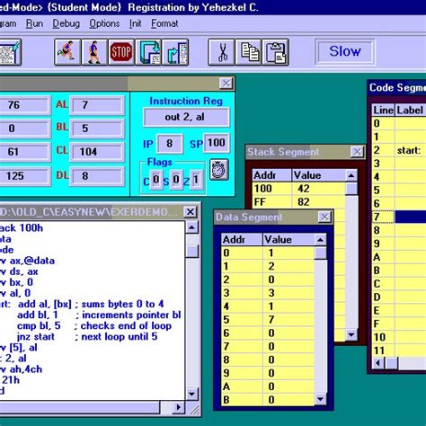Click the red STOP sign icon

tap(121, 52)
